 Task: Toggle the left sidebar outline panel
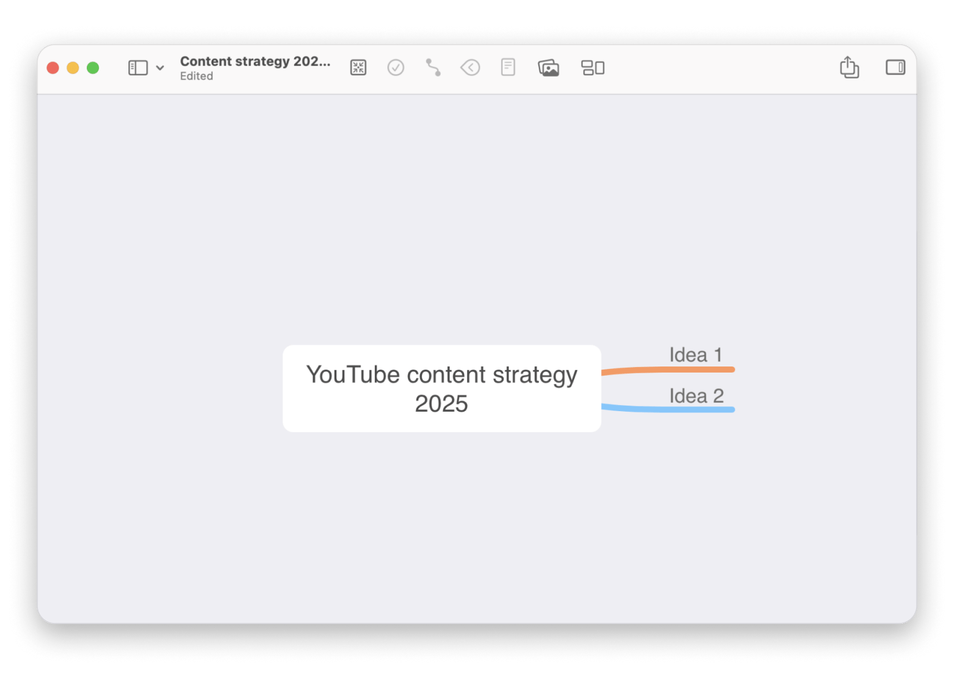(138, 68)
